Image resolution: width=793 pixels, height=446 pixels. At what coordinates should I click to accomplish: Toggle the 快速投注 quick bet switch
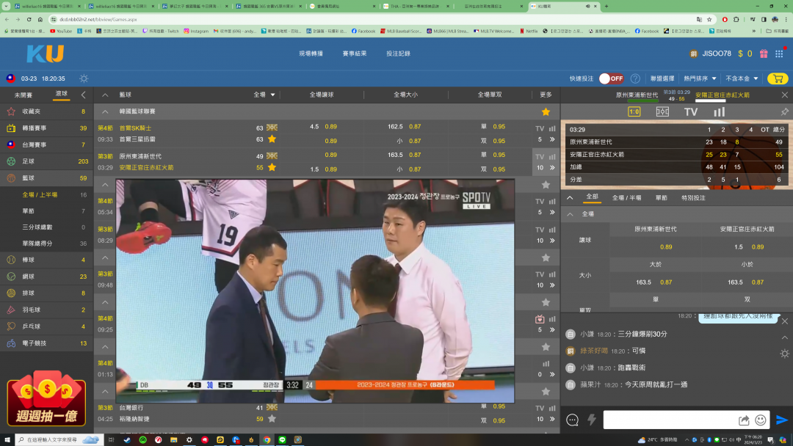tap(611, 78)
